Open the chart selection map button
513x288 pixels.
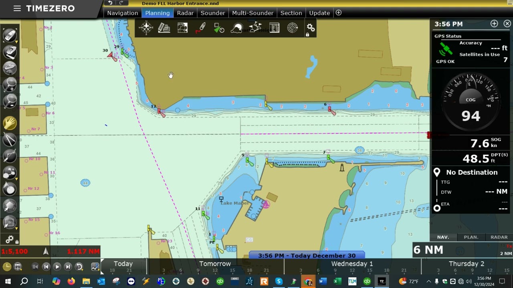pos(182,28)
